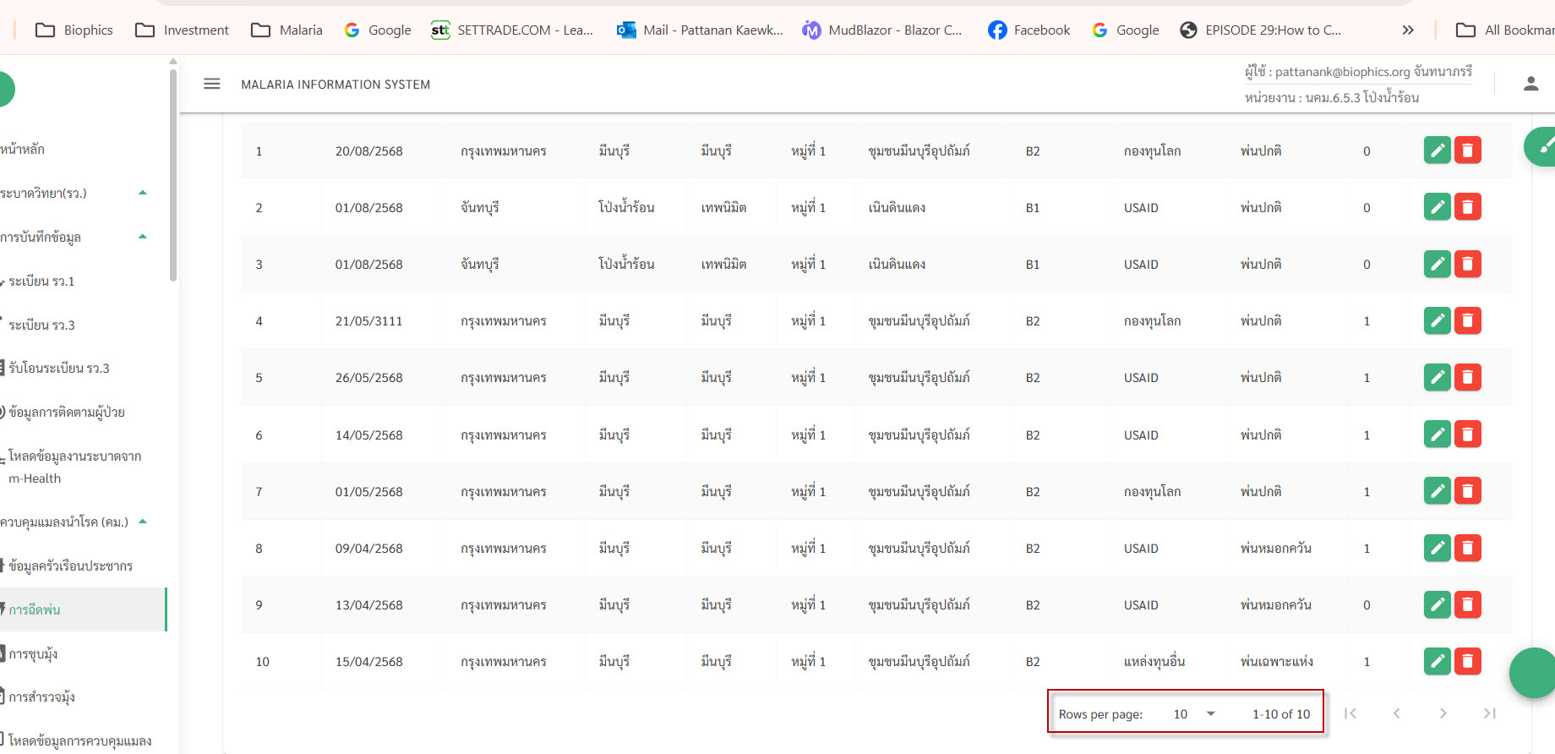Edit row 10 dated 15/04/2568
This screenshot has width=1555, height=754.
tap(1437, 661)
